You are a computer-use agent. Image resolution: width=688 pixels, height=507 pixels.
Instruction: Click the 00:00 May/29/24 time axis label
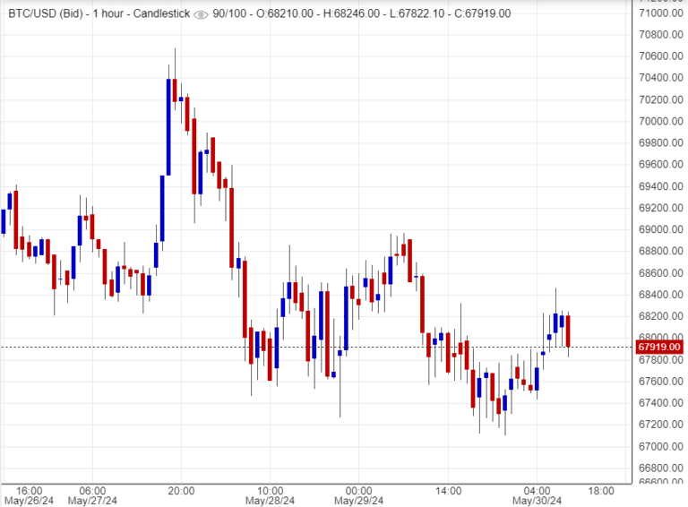358,495
